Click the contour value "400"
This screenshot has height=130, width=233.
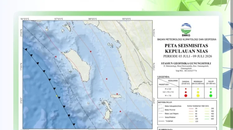(212, 114)
